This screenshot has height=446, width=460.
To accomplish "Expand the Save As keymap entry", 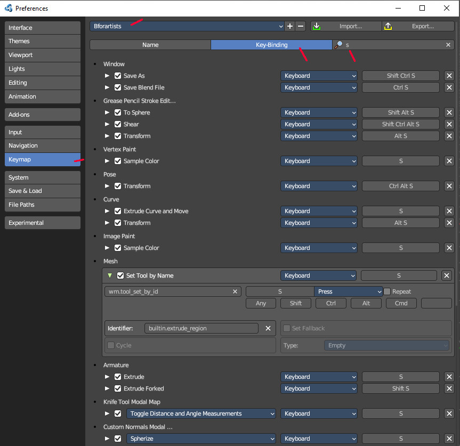I will coord(107,76).
